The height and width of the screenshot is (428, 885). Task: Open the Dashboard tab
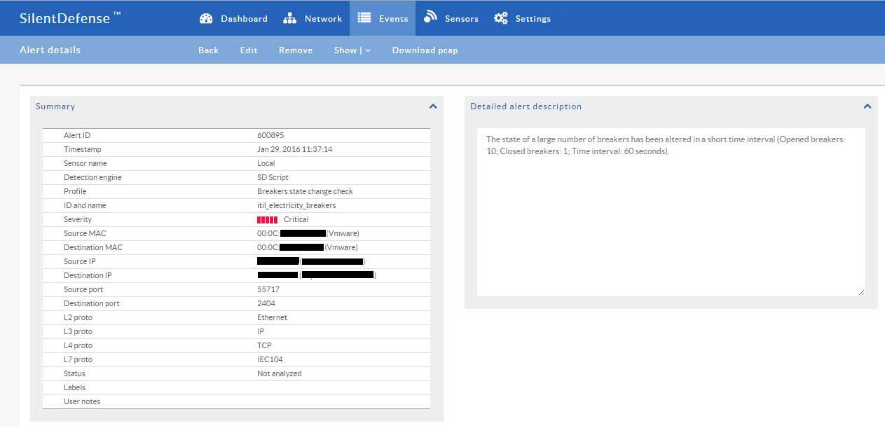pos(244,19)
